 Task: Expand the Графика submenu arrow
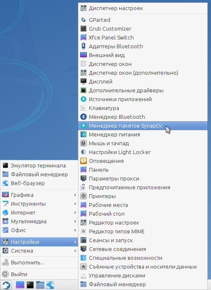click(x=75, y=195)
